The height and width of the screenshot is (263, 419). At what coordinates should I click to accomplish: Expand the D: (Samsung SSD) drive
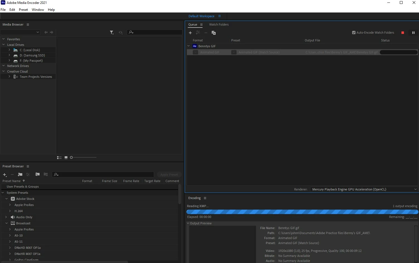tap(9, 55)
